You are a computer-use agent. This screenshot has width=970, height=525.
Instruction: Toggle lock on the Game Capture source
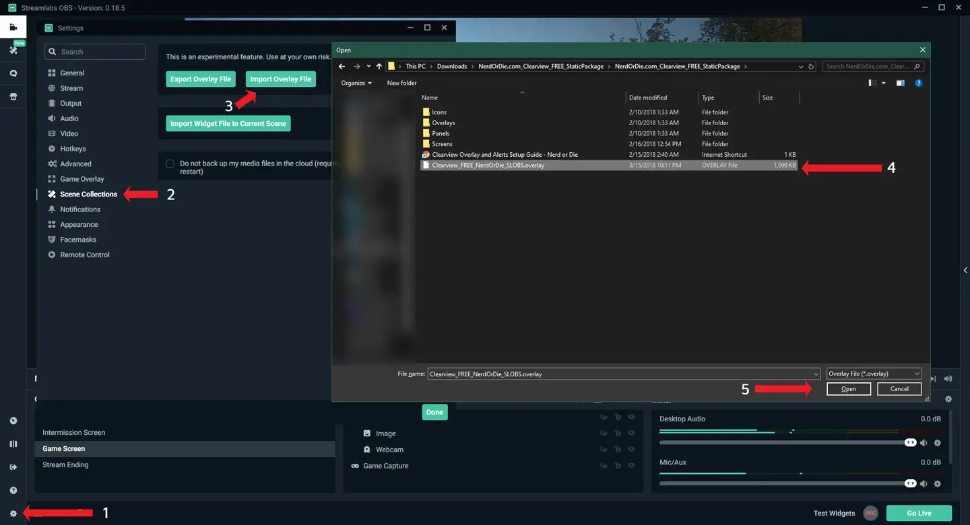(618, 466)
